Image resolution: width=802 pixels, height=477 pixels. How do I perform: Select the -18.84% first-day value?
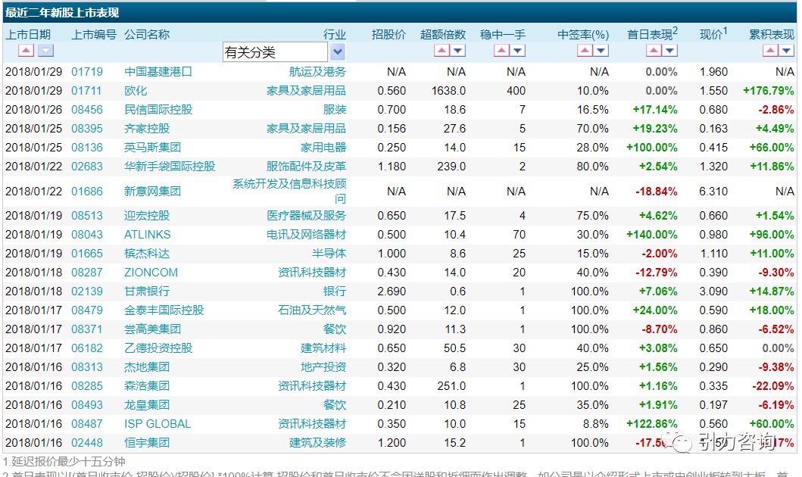(x=657, y=192)
